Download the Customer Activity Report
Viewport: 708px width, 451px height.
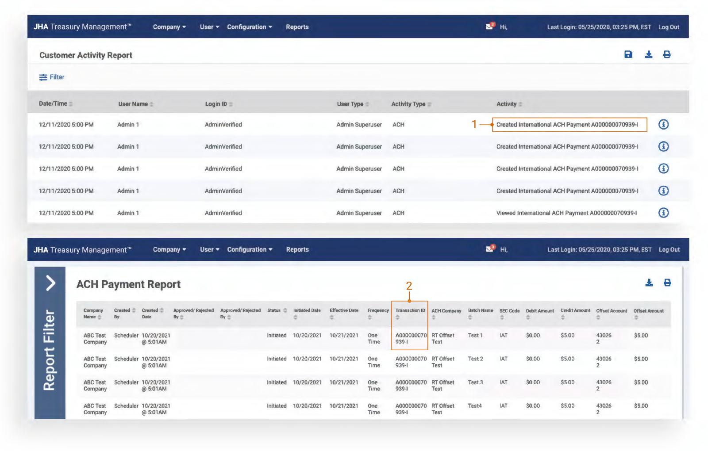point(648,54)
